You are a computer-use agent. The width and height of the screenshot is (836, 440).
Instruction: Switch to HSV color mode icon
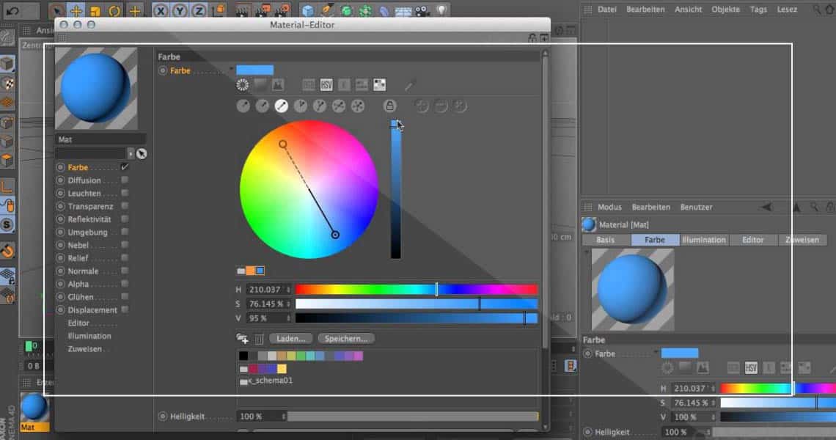[x=326, y=85]
